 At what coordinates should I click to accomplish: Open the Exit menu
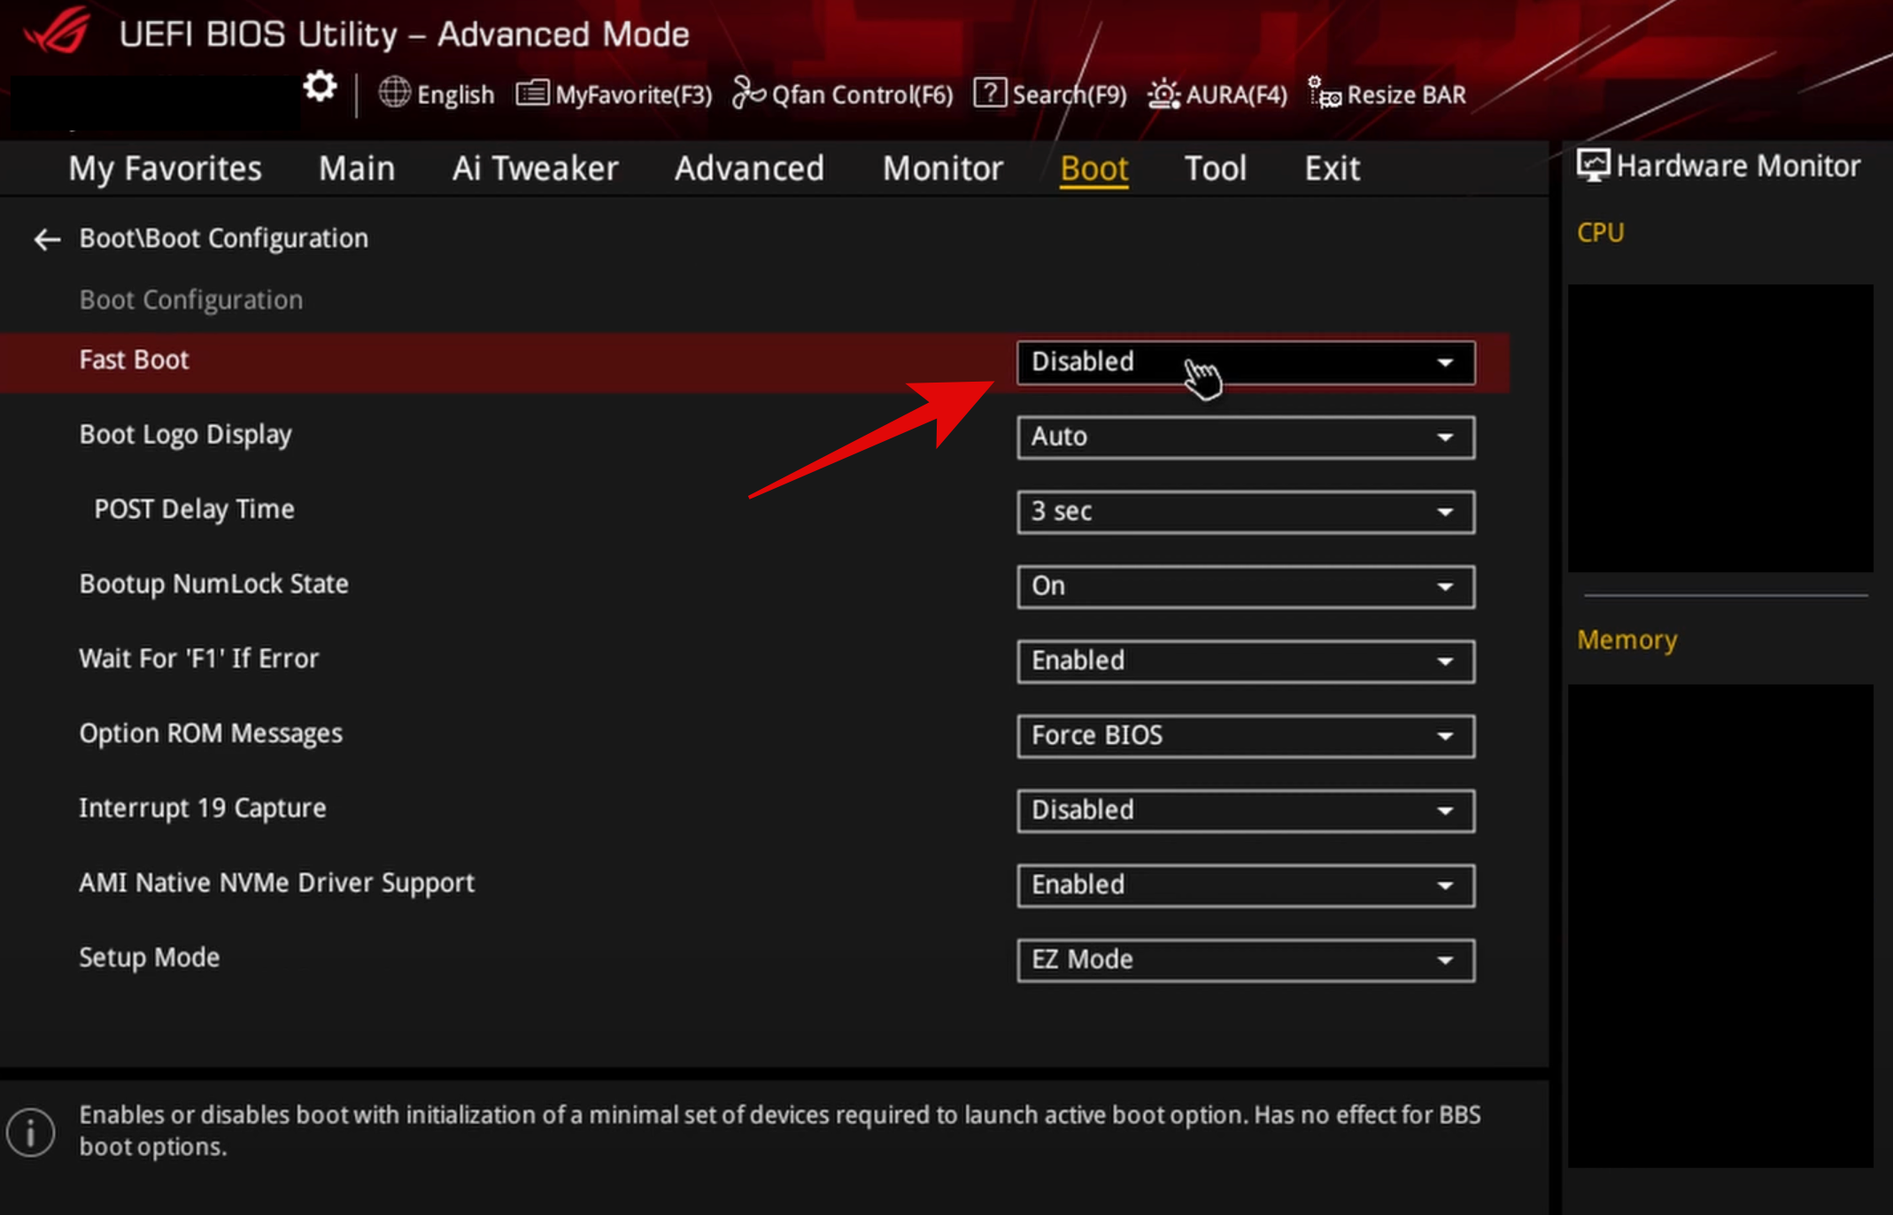[x=1332, y=168]
